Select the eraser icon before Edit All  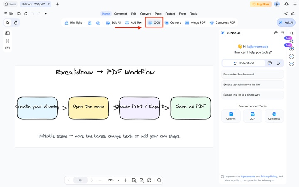[98, 22]
